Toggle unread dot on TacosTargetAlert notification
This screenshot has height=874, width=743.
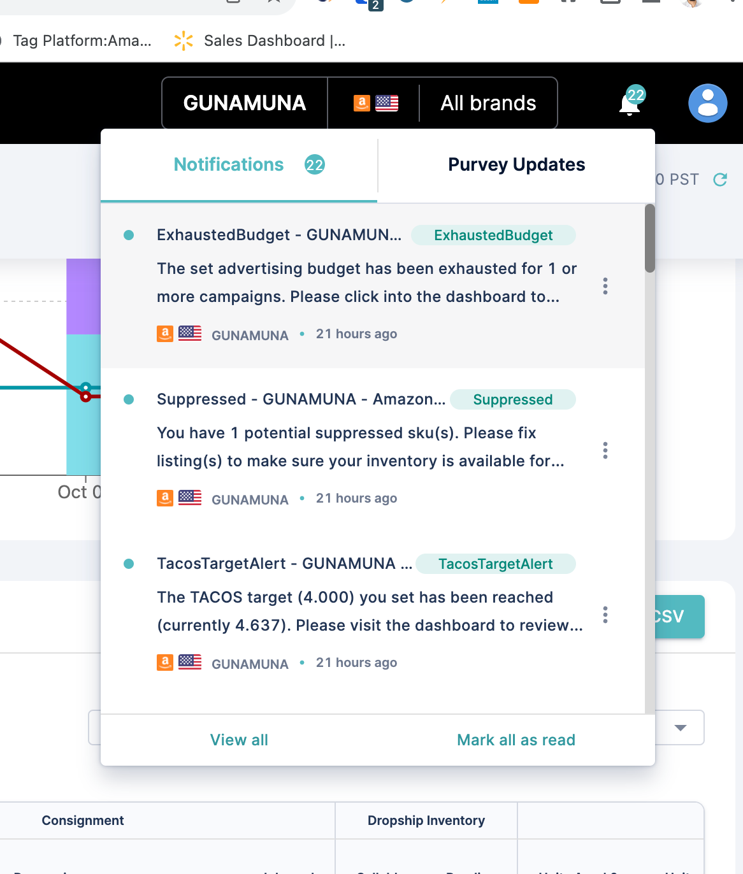pos(129,564)
